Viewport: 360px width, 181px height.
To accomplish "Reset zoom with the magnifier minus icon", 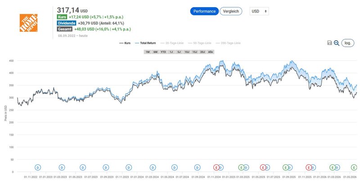I will pos(337,43).
